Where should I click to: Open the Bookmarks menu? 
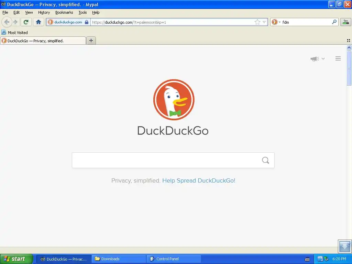coord(64,12)
